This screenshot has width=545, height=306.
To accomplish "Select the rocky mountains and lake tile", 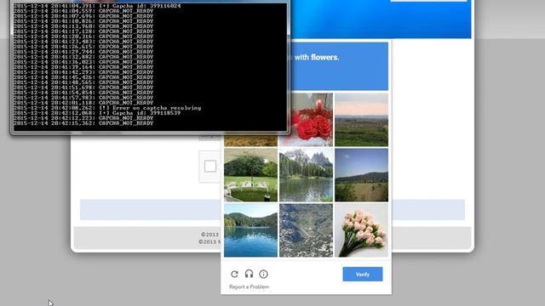I will (x=306, y=175).
